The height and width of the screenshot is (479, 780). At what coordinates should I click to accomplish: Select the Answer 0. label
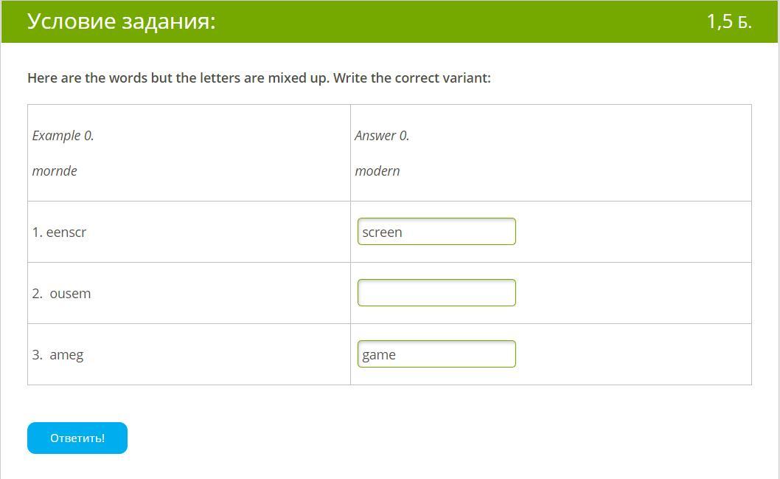coord(382,136)
